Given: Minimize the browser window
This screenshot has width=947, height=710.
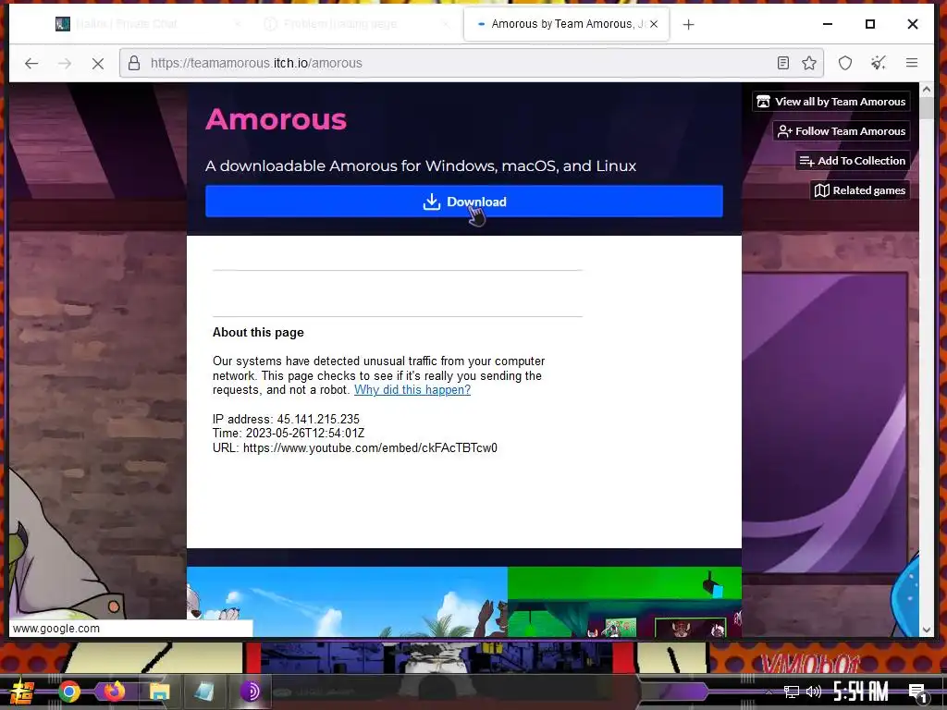Looking at the screenshot, I should click(x=828, y=24).
